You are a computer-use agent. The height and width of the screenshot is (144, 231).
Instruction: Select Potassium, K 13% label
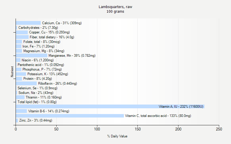[48, 74]
